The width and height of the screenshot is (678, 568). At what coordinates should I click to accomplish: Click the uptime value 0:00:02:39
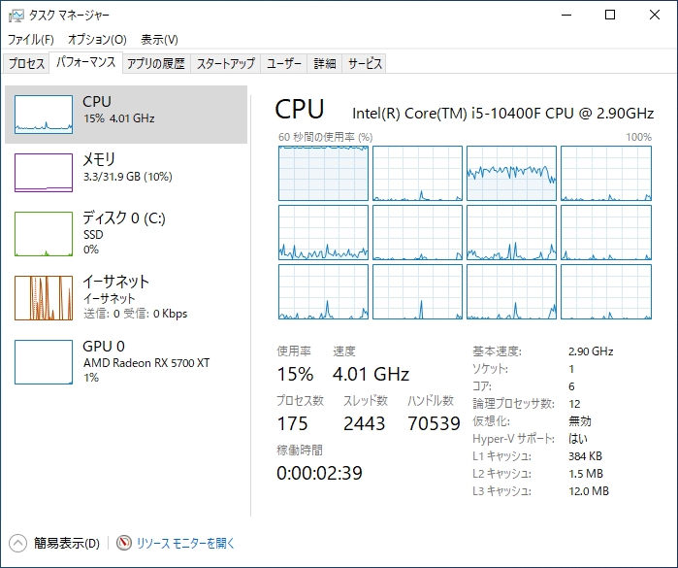coord(319,473)
